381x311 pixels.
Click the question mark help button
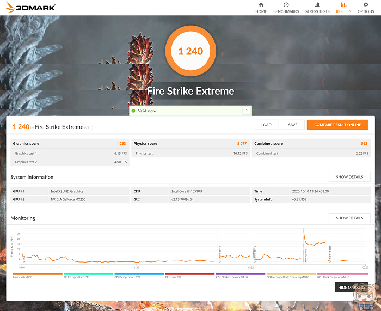(x=247, y=111)
